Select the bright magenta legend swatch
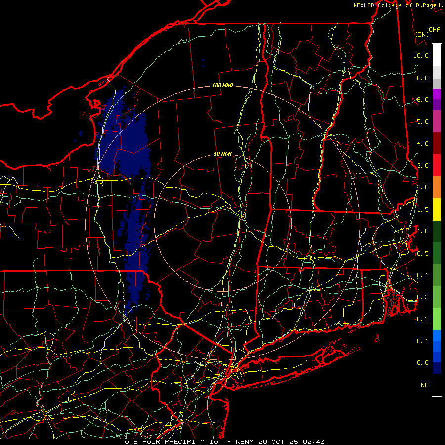Screen dimensions: 445x445 [437, 94]
